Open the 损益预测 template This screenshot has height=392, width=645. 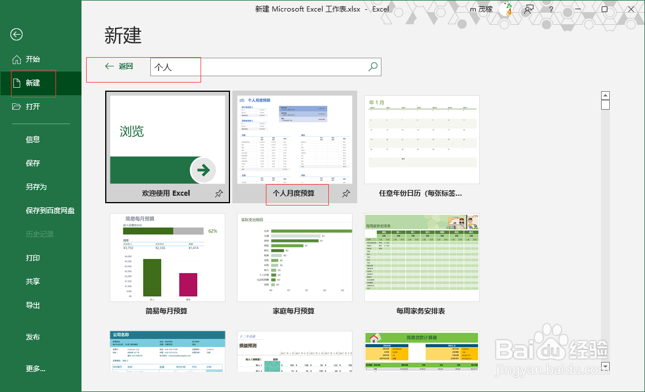click(295, 352)
